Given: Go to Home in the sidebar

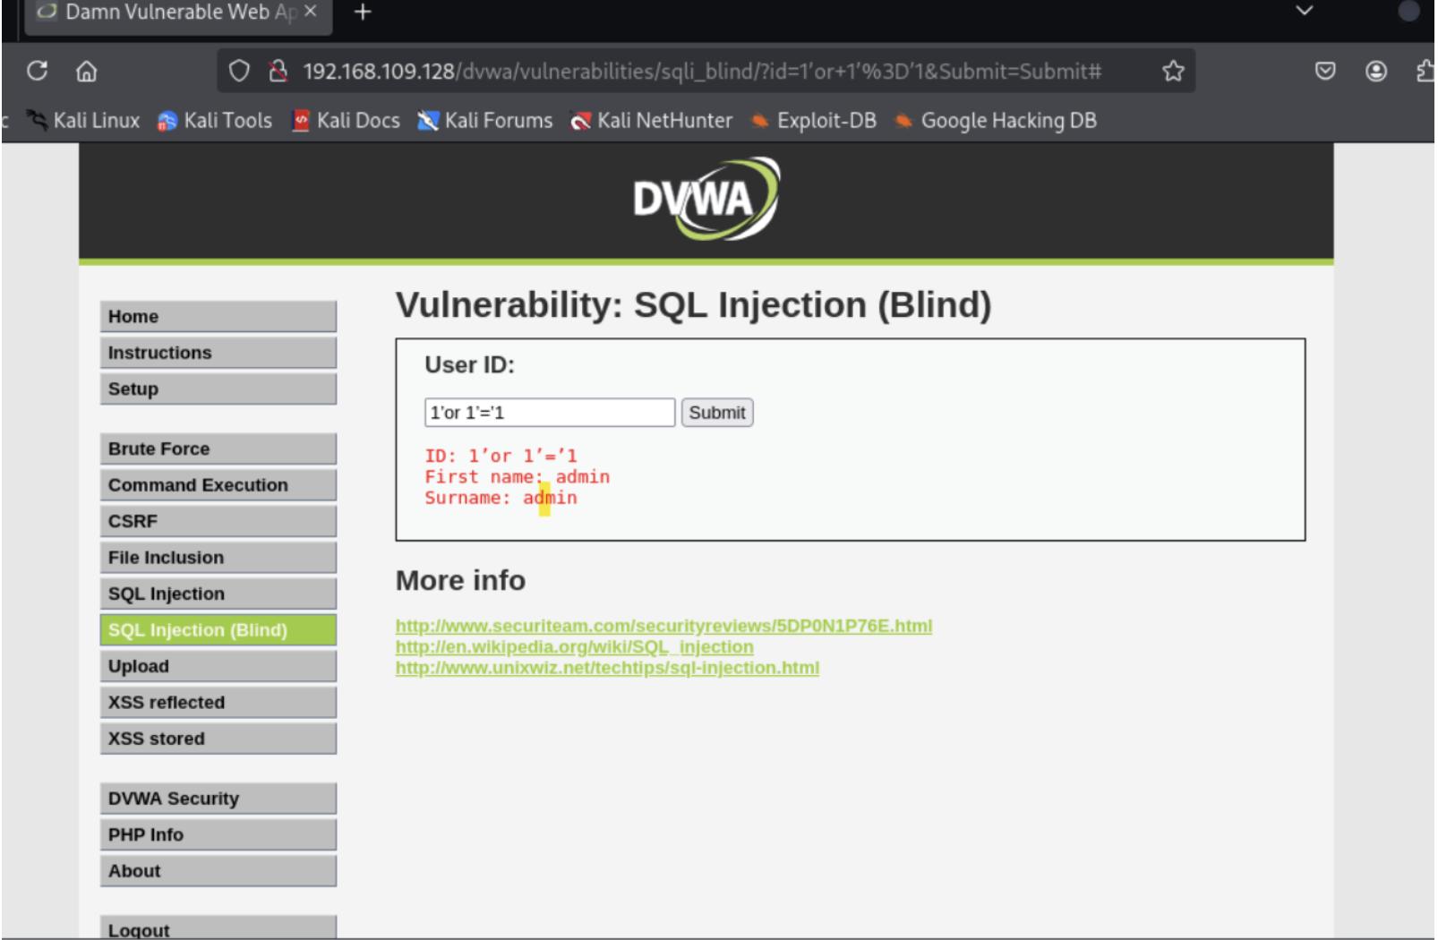Looking at the screenshot, I should (x=218, y=316).
